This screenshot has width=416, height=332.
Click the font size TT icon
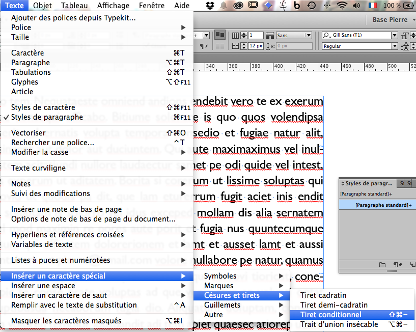click(405, 36)
